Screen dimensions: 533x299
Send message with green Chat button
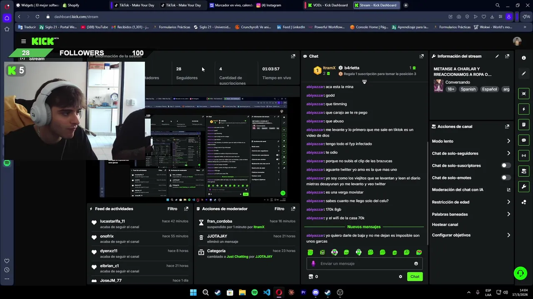415,277
